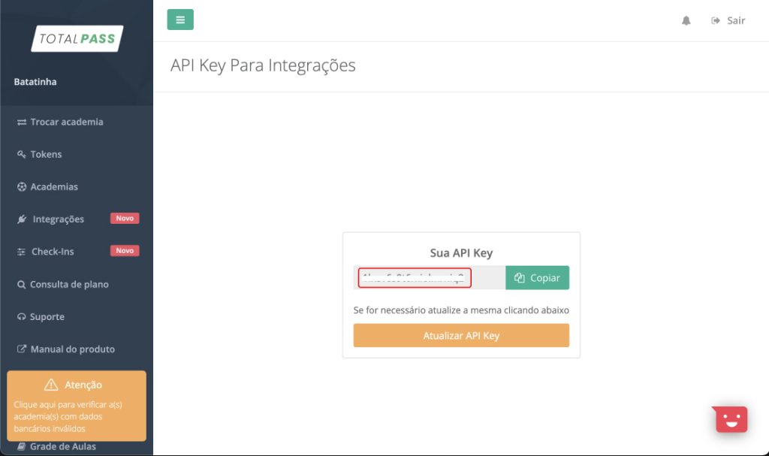Screen dimensions: 769x456
Task: Click the swap icon beside Trocar academia
Action: 22,122
